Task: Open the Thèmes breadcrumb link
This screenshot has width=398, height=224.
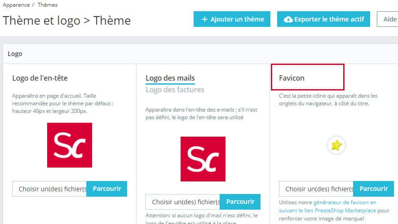Action: (x=47, y=5)
